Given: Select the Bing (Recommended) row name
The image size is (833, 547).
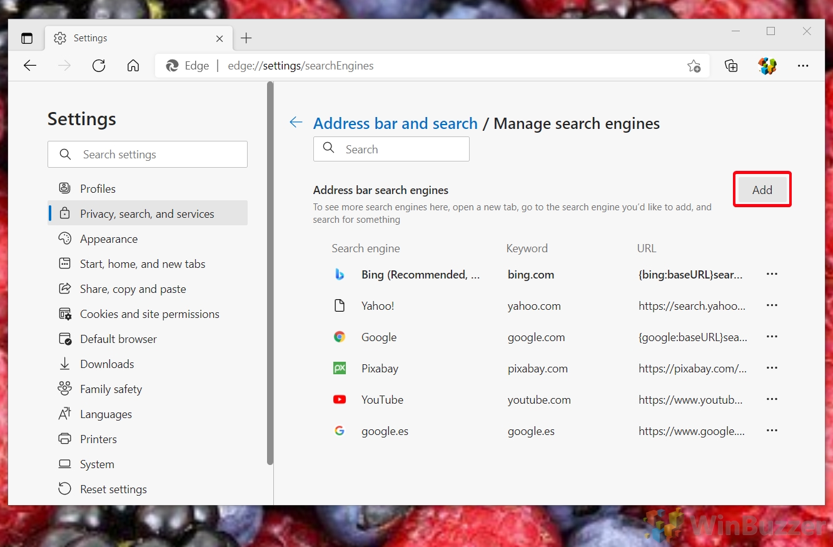Looking at the screenshot, I should (x=421, y=274).
